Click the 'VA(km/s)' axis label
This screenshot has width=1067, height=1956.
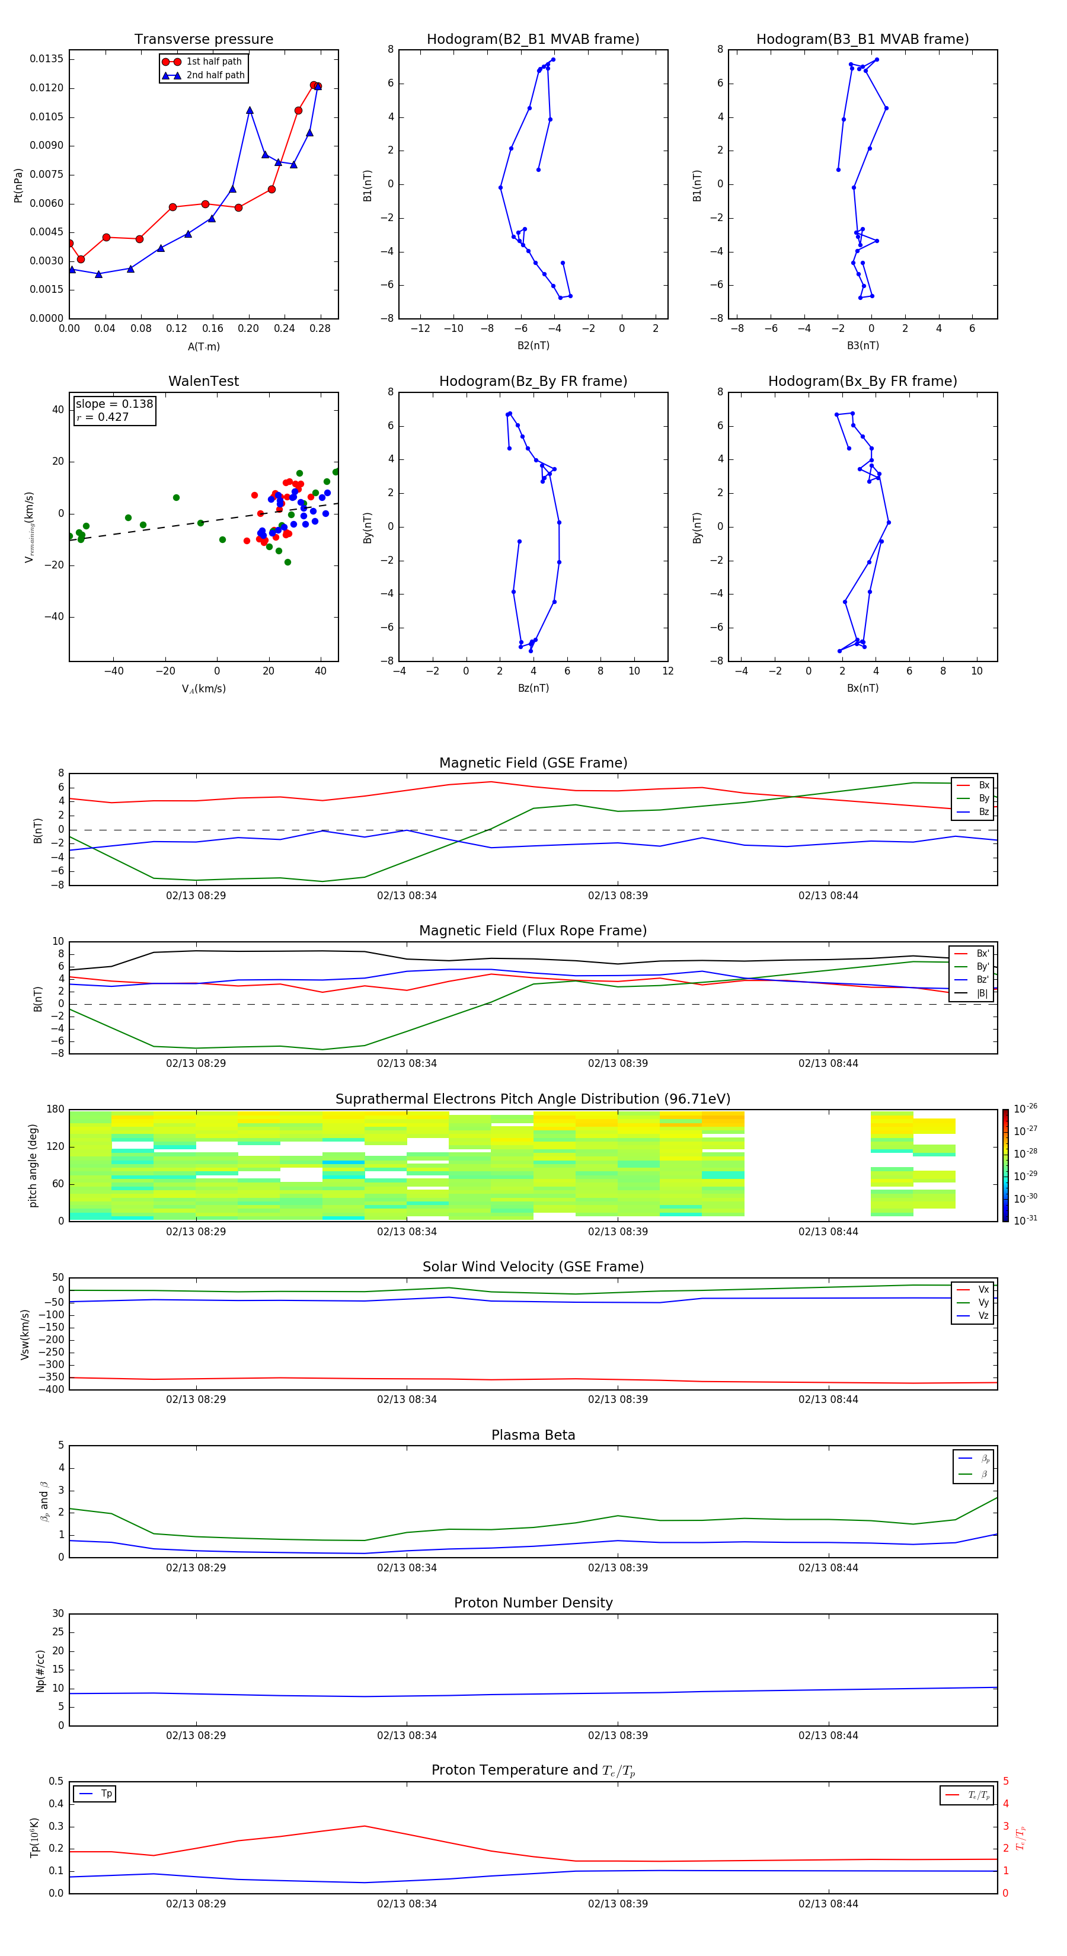point(203,689)
